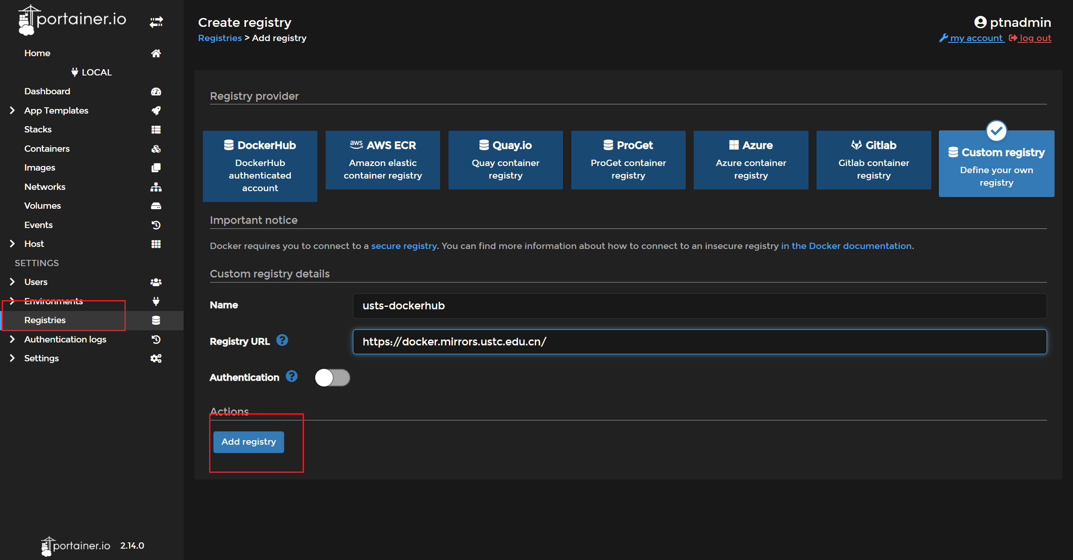Click the Registry URL help question icon
Screen dimensions: 1073x560
tap(282, 340)
